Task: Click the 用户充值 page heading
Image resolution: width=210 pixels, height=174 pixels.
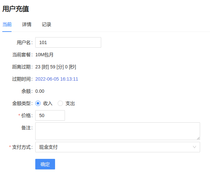Action: pos(16,9)
